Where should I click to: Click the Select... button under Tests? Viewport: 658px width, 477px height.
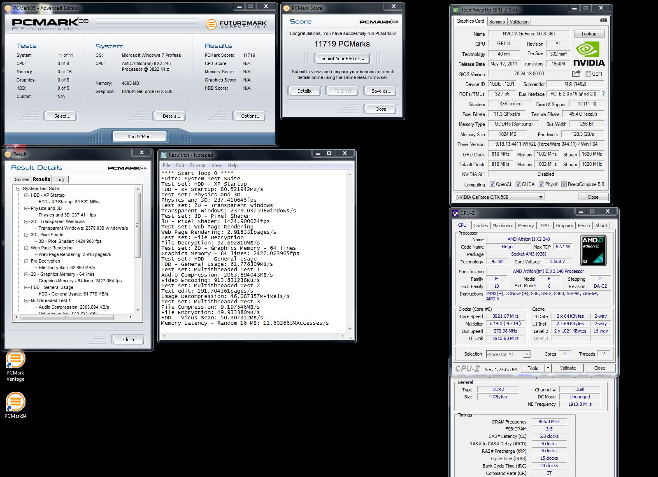click(62, 116)
